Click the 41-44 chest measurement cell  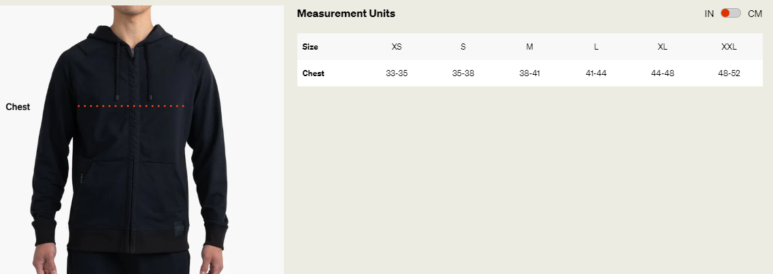596,73
